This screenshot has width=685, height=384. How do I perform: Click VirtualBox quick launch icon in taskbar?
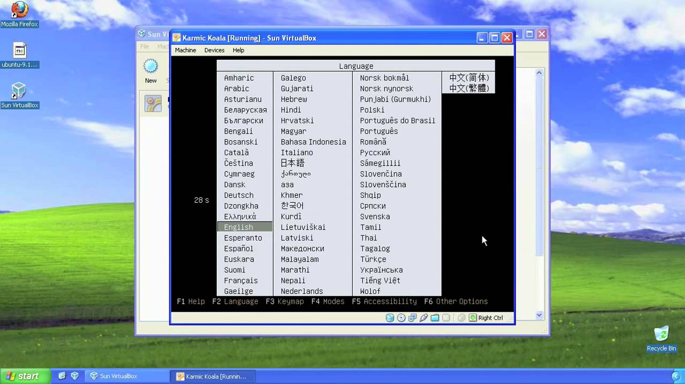tap(74, 376)
